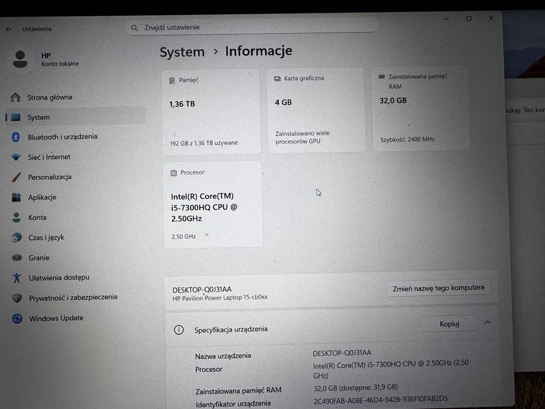Click Zainstalowano wiele procesorów GPU text

point(303,137)
